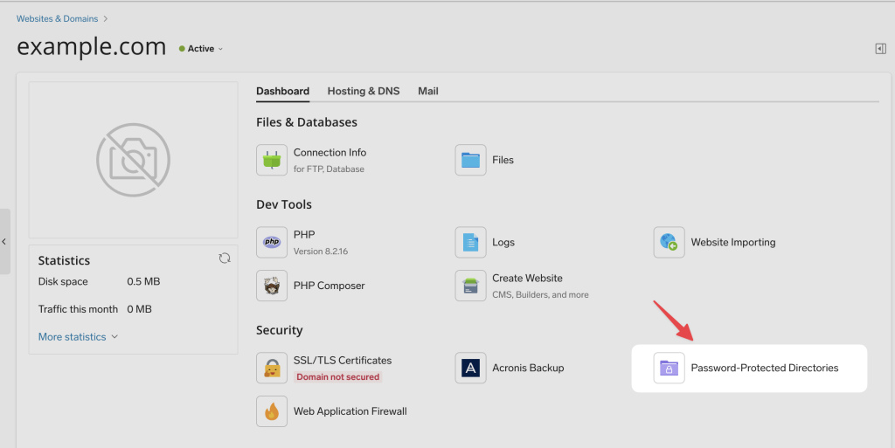Go to the Websites & Domains breadcrumb

coord(58,18)
